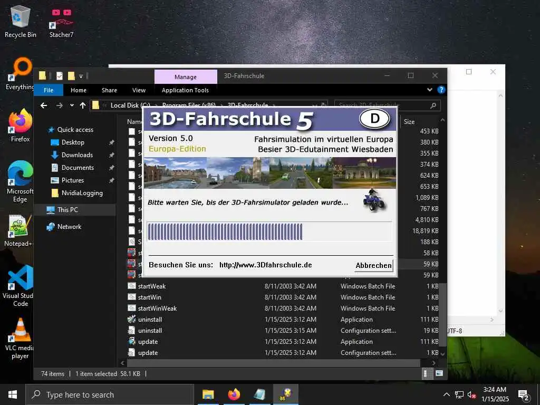540x405 pixels.
Task: Open Quick access in the navigation pane
Action: (75, 130)
